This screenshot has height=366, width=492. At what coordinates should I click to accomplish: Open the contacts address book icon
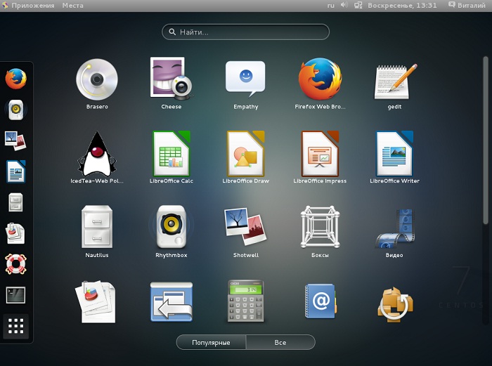321,301
